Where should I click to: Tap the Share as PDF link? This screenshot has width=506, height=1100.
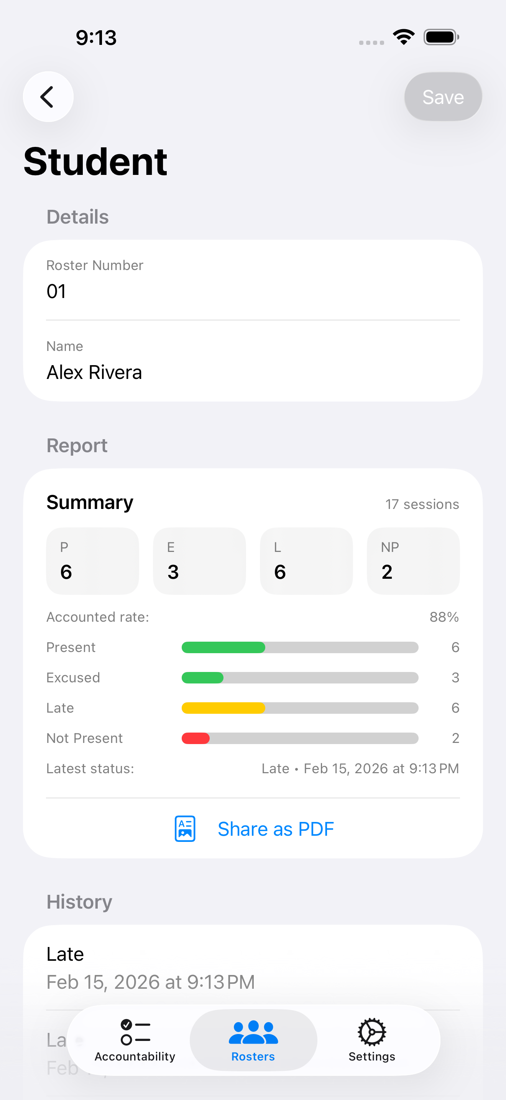tap(276, 829)
